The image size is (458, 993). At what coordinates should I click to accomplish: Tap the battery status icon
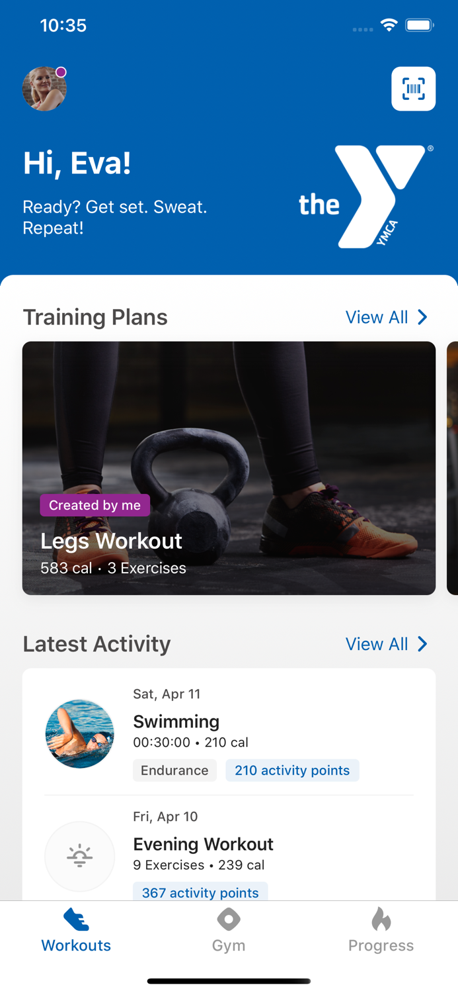pyautogui.click(x=420, y=26)
